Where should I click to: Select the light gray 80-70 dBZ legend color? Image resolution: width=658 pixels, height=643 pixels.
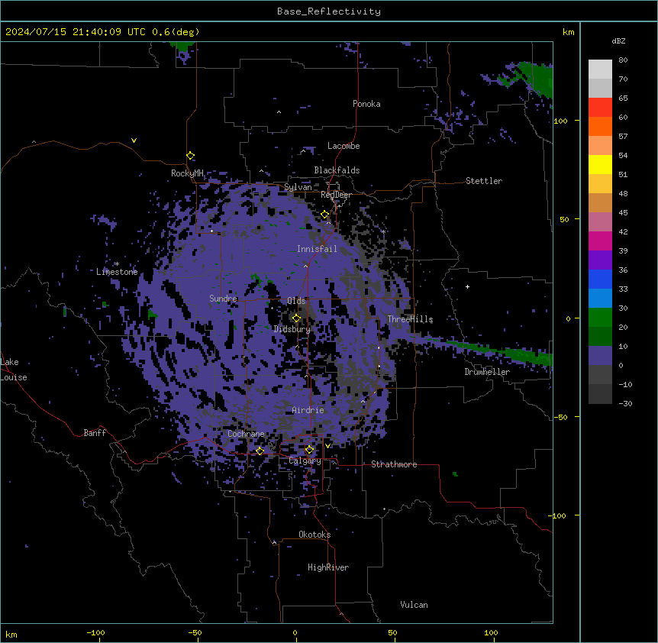click(600, 69)
